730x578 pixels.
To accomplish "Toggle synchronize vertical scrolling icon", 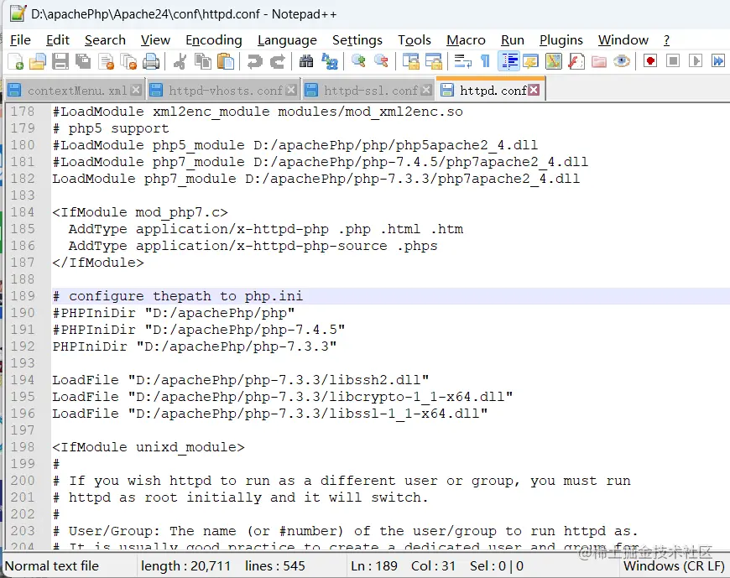I will 410,61.
